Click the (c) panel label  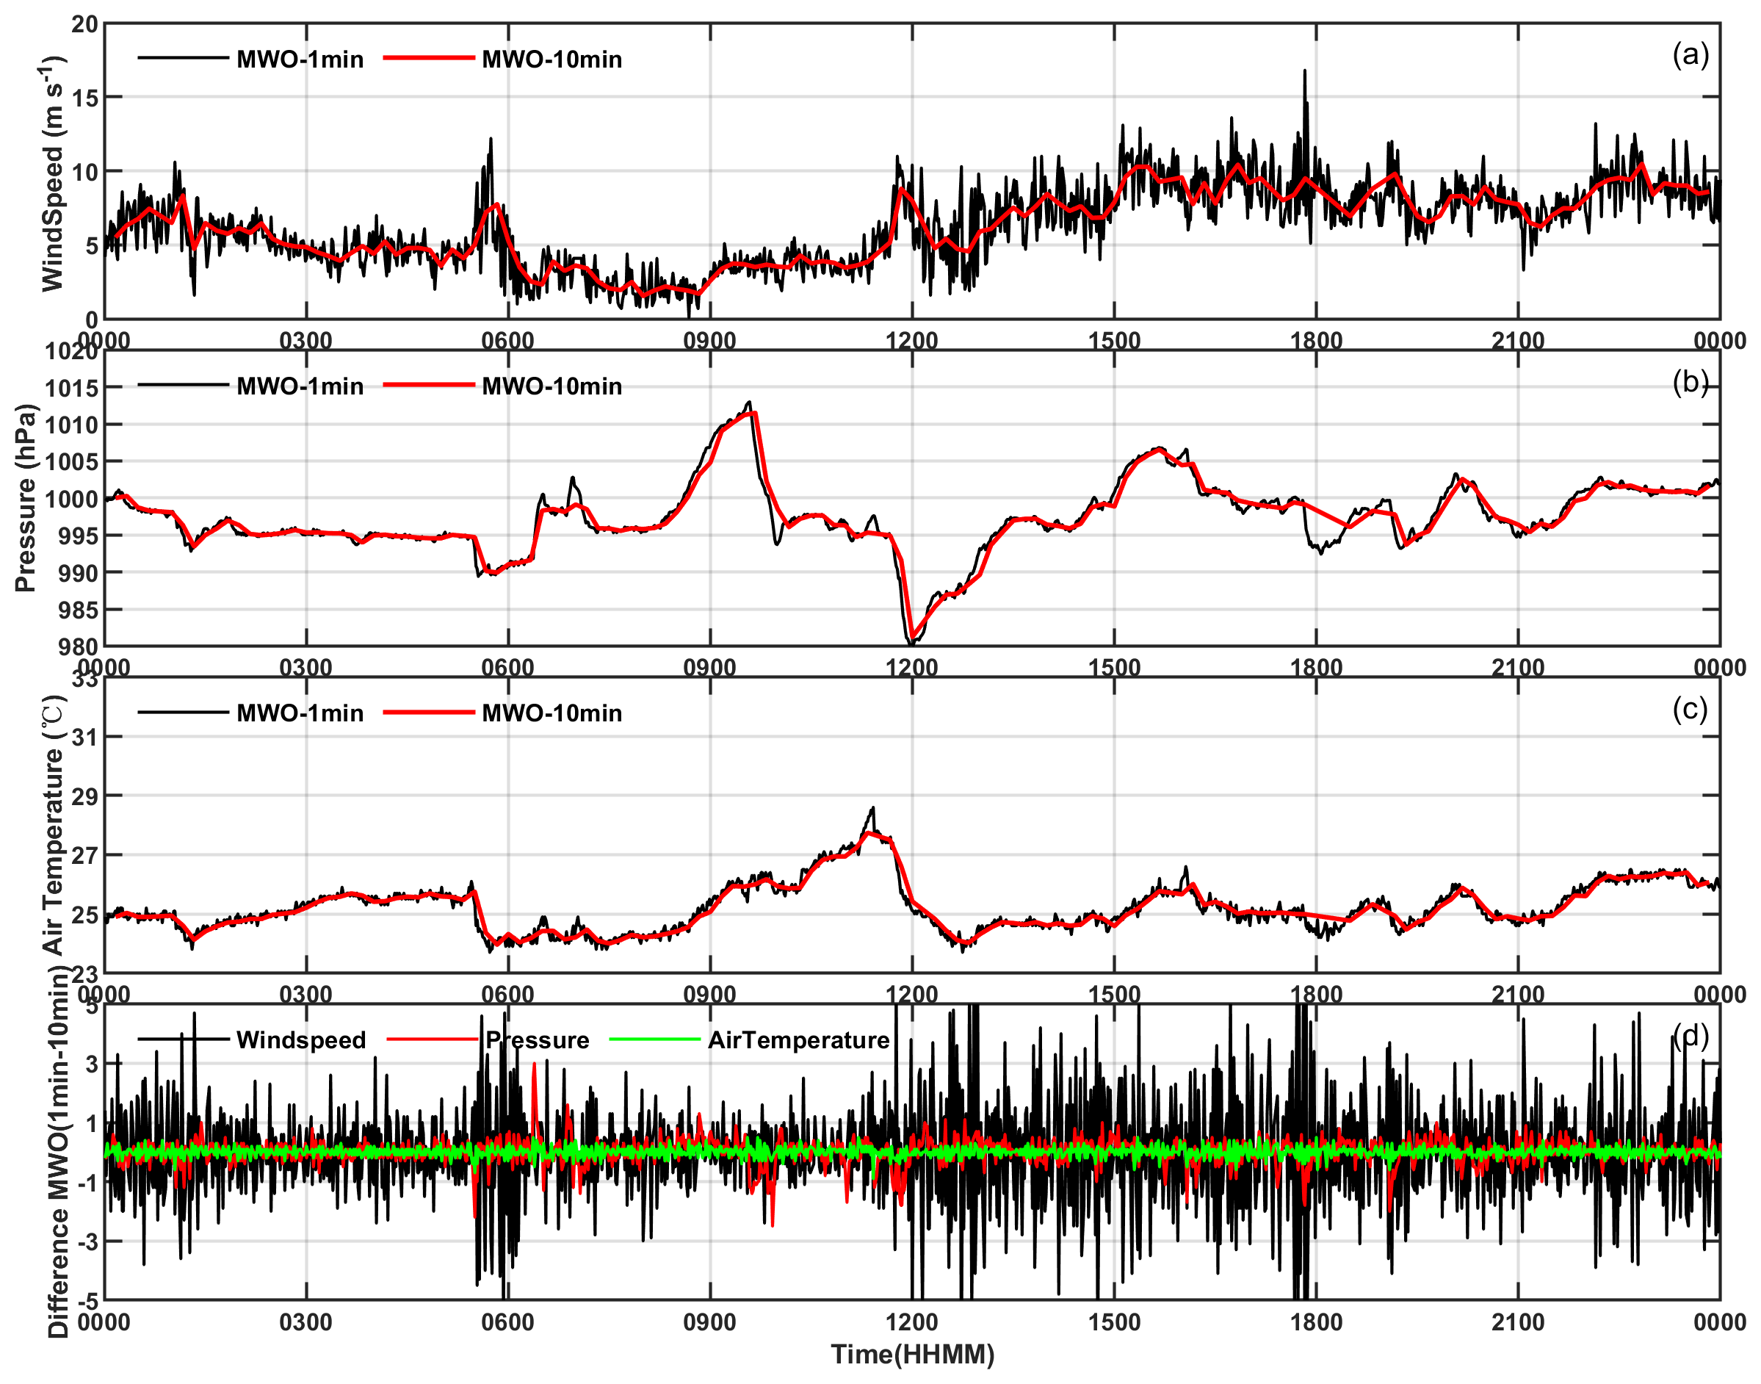pyautogui.click(x=1690, y=709)
